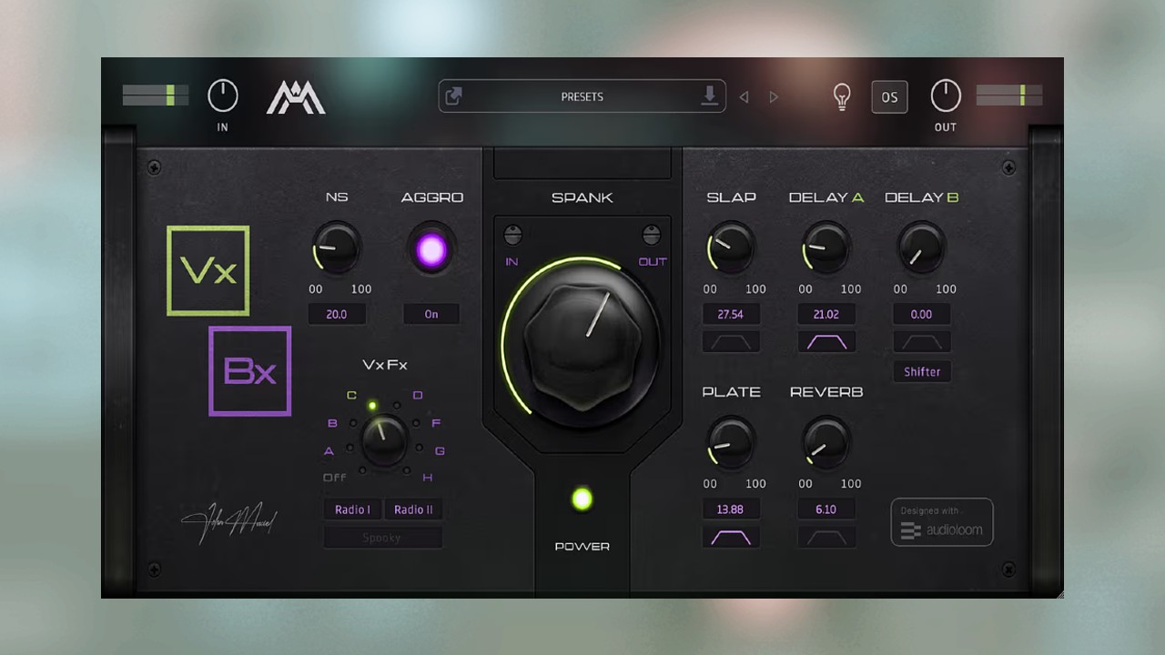This screenshot has height=655, width=1165.
Task: Click the IN gain knob
Action: (x=223, y=96)
